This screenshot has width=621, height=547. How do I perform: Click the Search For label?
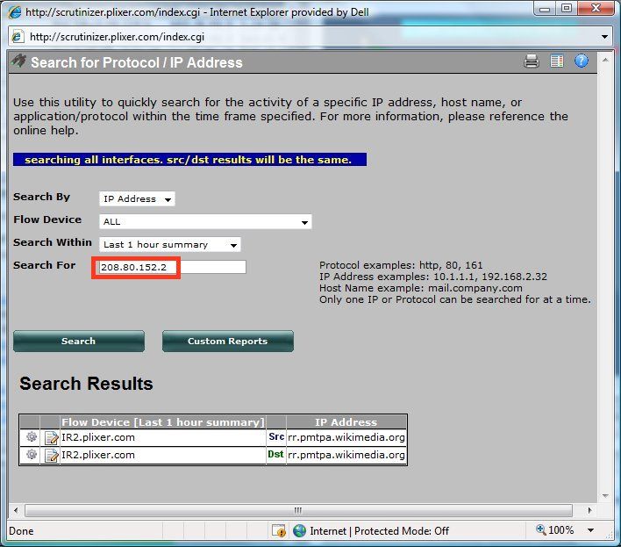pos(45,265)
